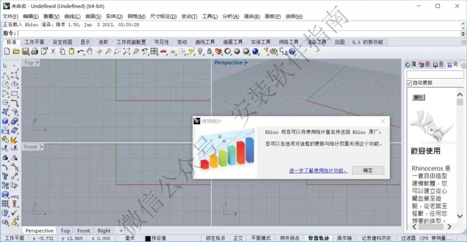467x242 pixels.
Task: Click the Cut scissors icon
Action: point(53,51)
